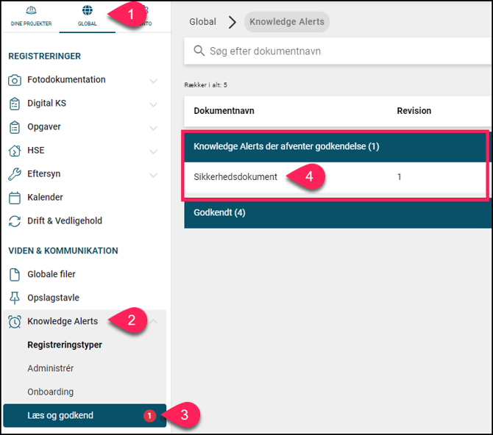Click the Digital KS clipboard icon
The height and width of the screenshot is (435, 493).
click(x=14, y=104)
